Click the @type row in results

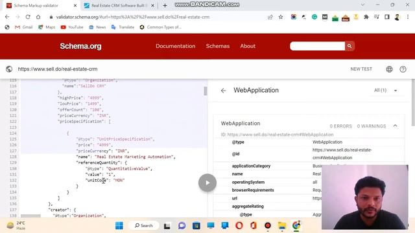(x=309, y=142)
